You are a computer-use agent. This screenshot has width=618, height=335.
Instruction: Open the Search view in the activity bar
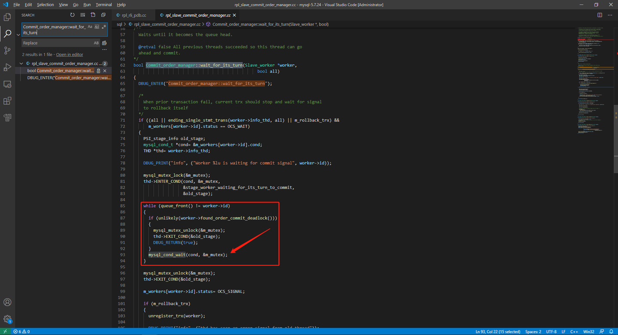tap(7, 34)
